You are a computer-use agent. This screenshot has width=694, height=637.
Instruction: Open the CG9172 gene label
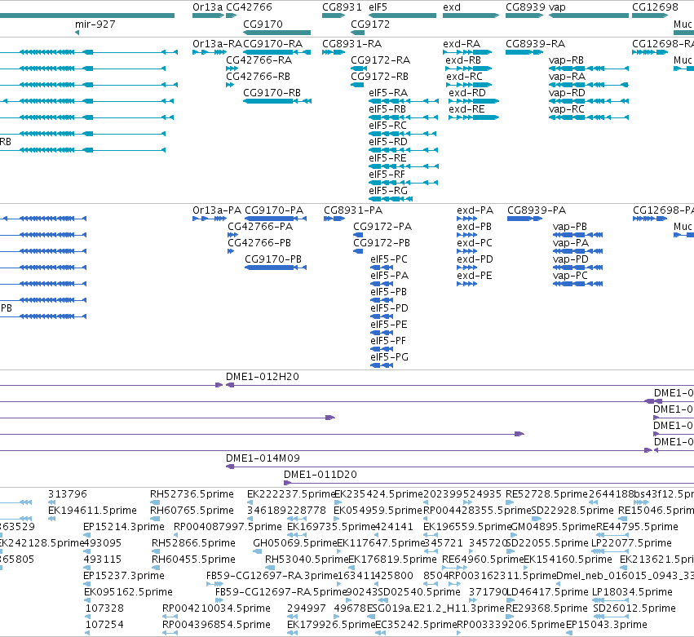click(x=370, y=24)
